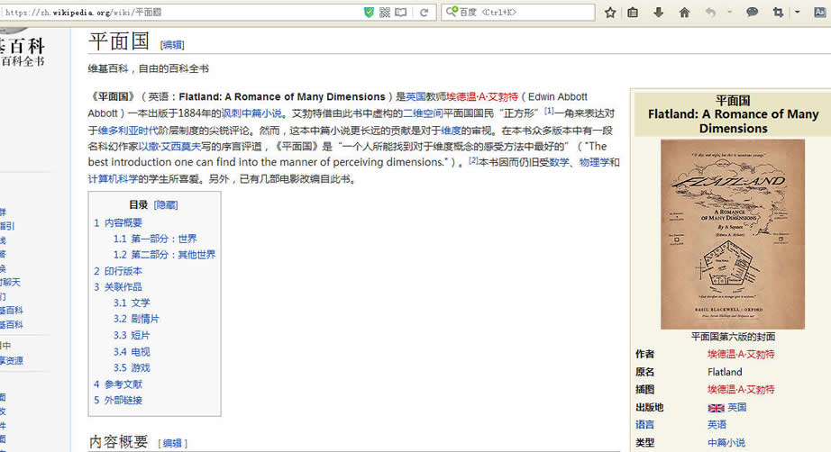Jump to section 3 关联作品
The width and height of the screenshot is (831, 452).
[x=118, y=287]
